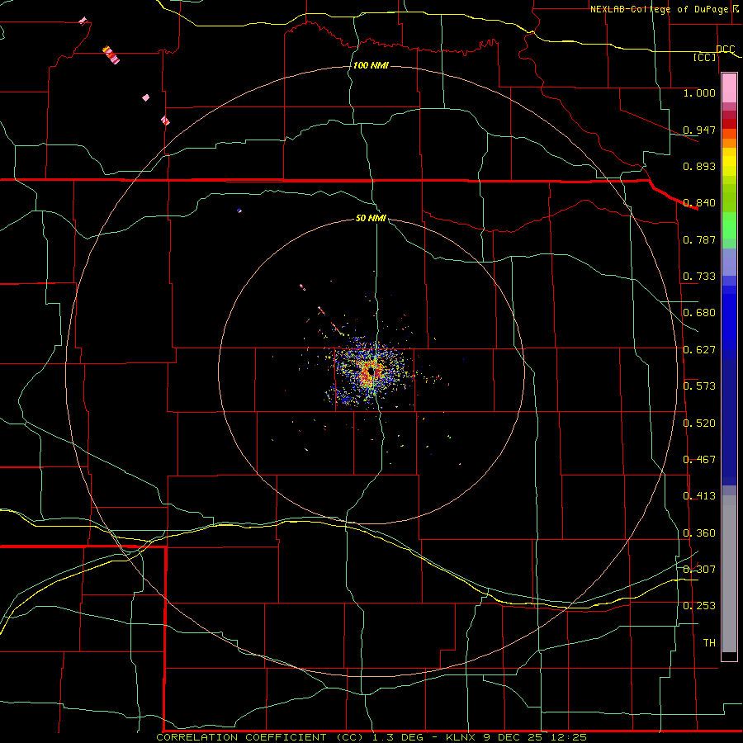Click the 0.947 value on the color scale
The height and width of the screenshot is (743, 743).
click(x=699, y=130)
